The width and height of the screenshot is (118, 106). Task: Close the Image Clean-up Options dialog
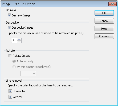pyautogui.click(x=112, y=4)
